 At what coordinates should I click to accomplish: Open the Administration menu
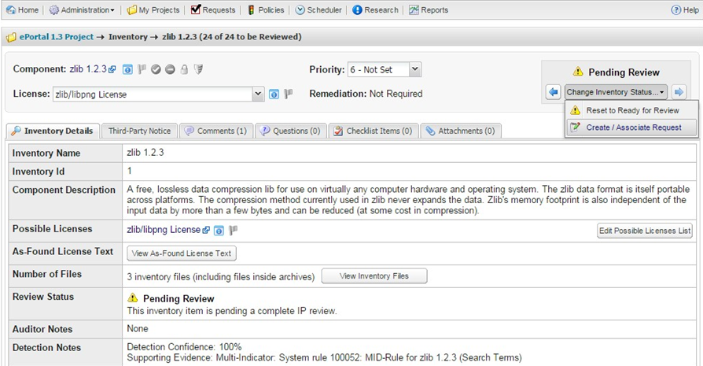coord(81,10)
